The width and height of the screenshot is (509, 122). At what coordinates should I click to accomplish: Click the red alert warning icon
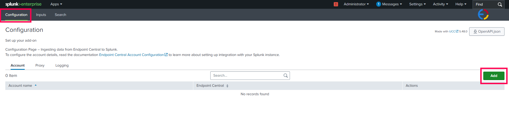click(x=336, y=4)
